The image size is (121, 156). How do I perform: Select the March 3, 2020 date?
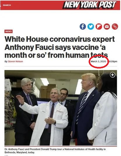(x=99, y=61)
